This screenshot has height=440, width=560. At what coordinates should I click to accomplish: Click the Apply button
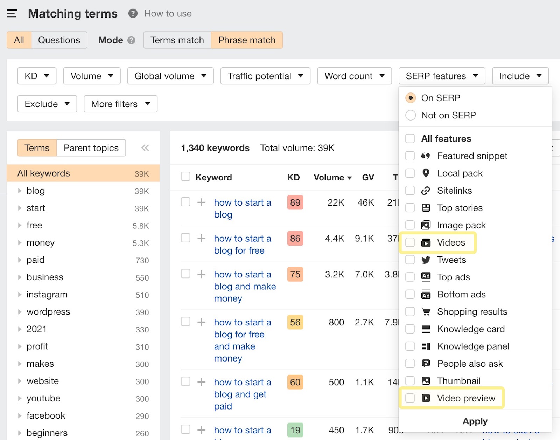tap(475, 421)
